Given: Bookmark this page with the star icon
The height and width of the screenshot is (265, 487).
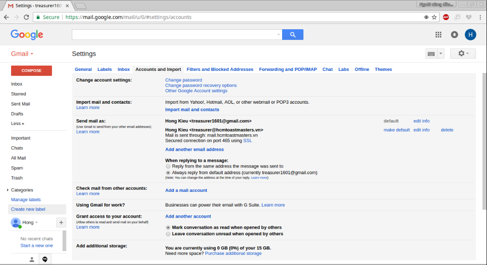Looking at the screenshot, I should 434,17.
